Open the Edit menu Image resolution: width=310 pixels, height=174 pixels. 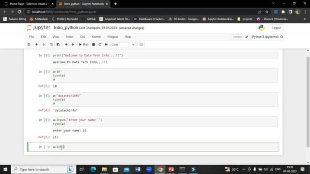click(43, 37)
